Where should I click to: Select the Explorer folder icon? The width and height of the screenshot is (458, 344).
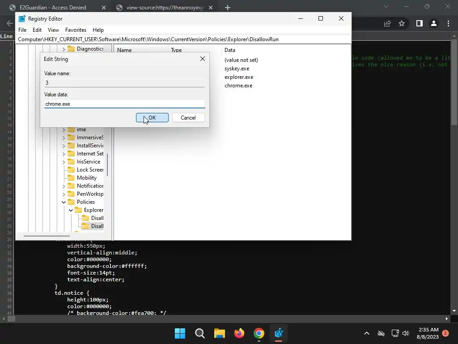click(x=78, y=210)
